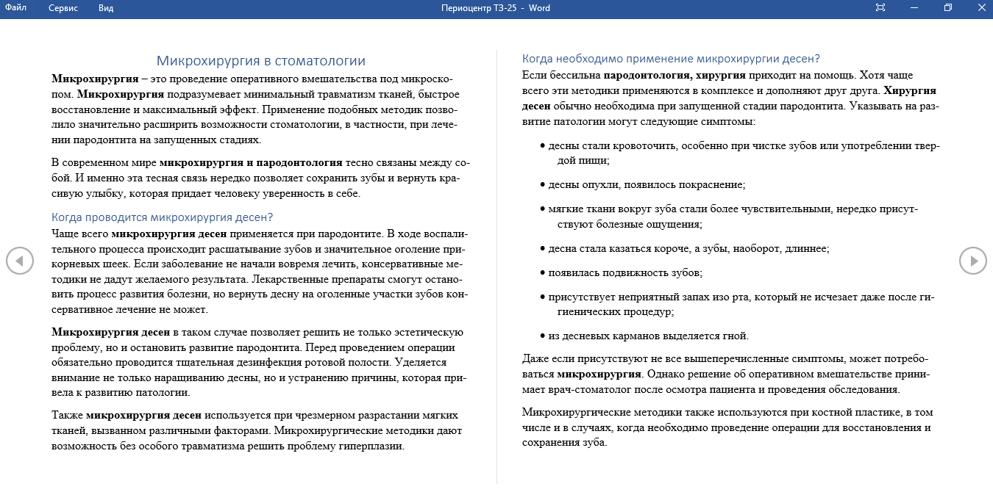Click heading 'Когда необходимо применение микрохирургии десен?'
This screenshot has height=492, width=993.
click(671, 59)
